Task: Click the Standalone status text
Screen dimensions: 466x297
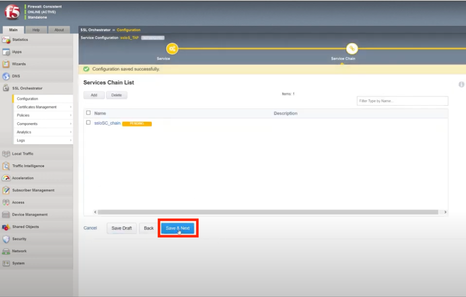Action: click(37, 17)
